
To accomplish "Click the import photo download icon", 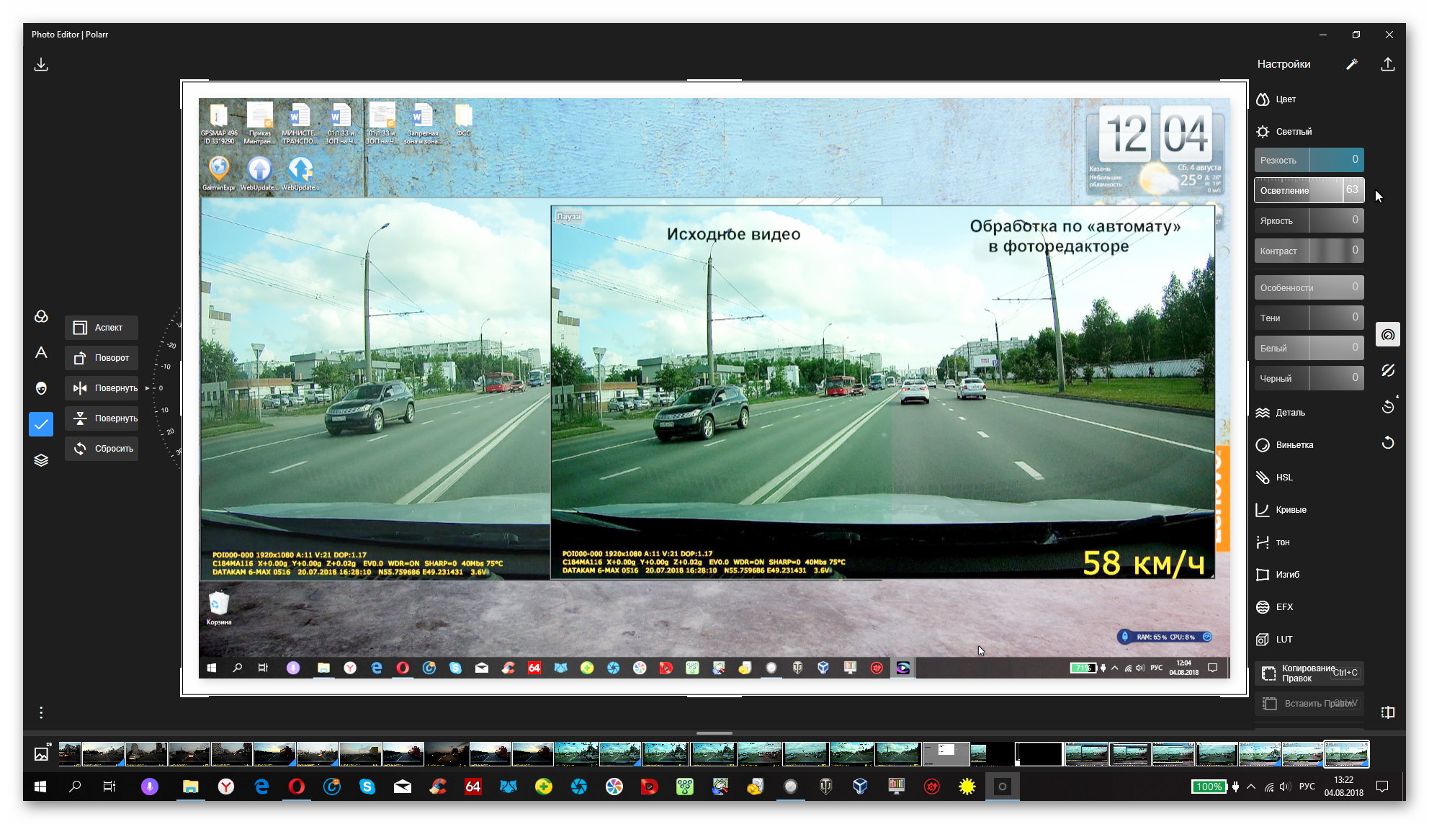I will click(x=41, y=65).
